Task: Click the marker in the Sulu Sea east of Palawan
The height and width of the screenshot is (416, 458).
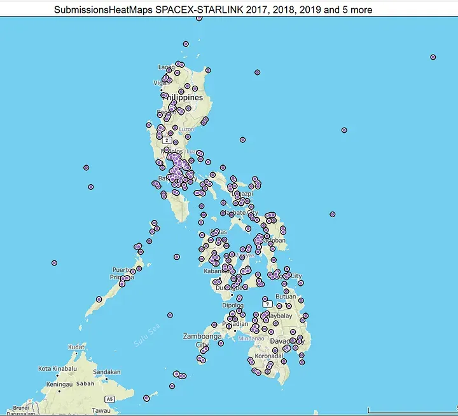Action: pyautogui.click(x=170, y=314)
